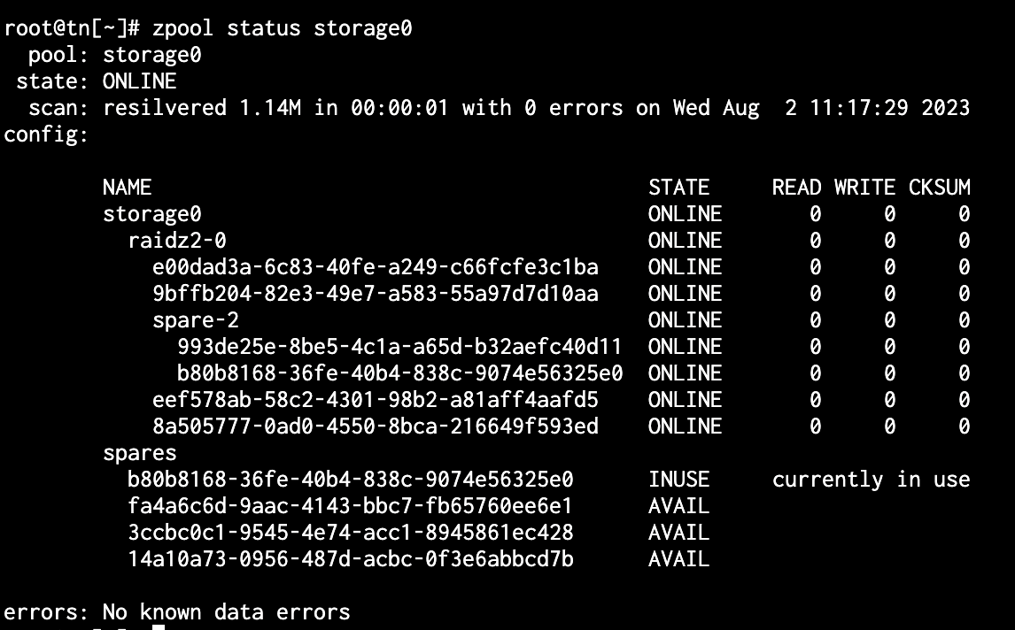Select the spare-2 entry

(196, 320)
